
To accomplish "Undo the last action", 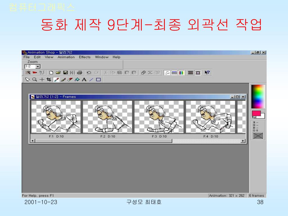I will (x=89, y=73).
